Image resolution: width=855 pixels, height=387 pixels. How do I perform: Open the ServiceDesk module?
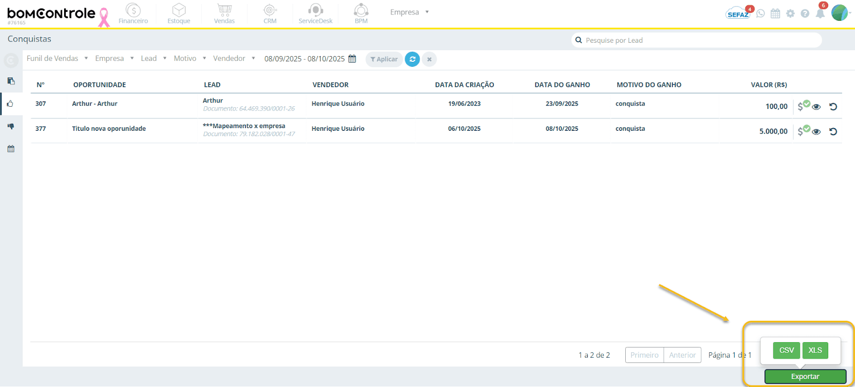pyautogui.click(x=315, y=13)
